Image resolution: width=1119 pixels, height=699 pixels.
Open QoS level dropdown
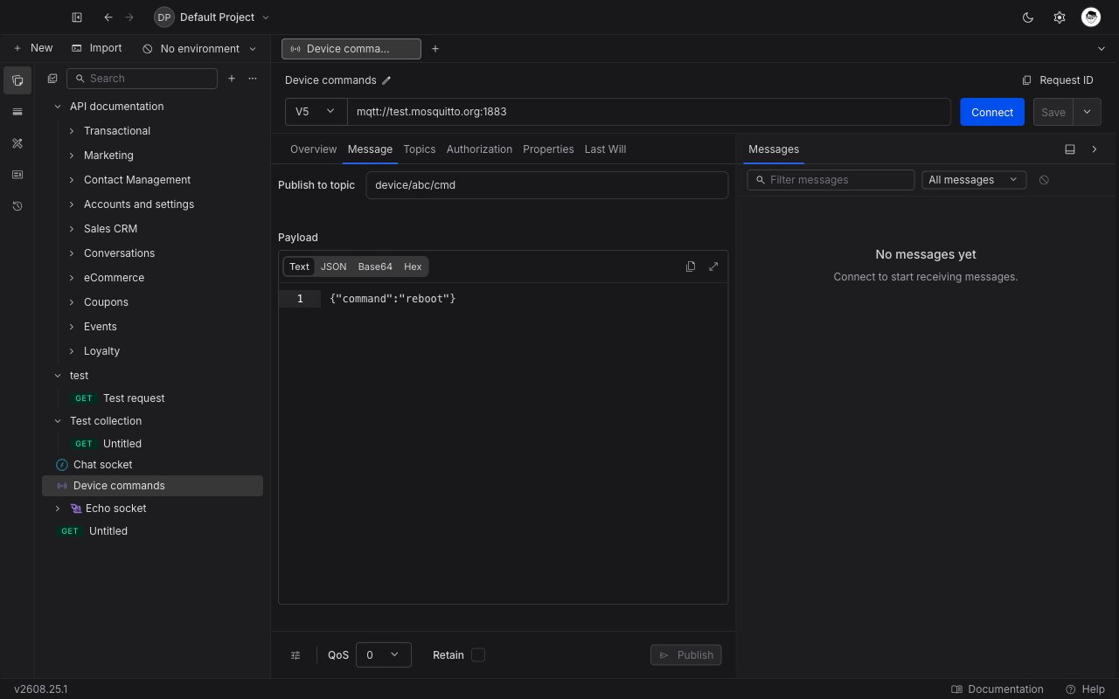384,655
